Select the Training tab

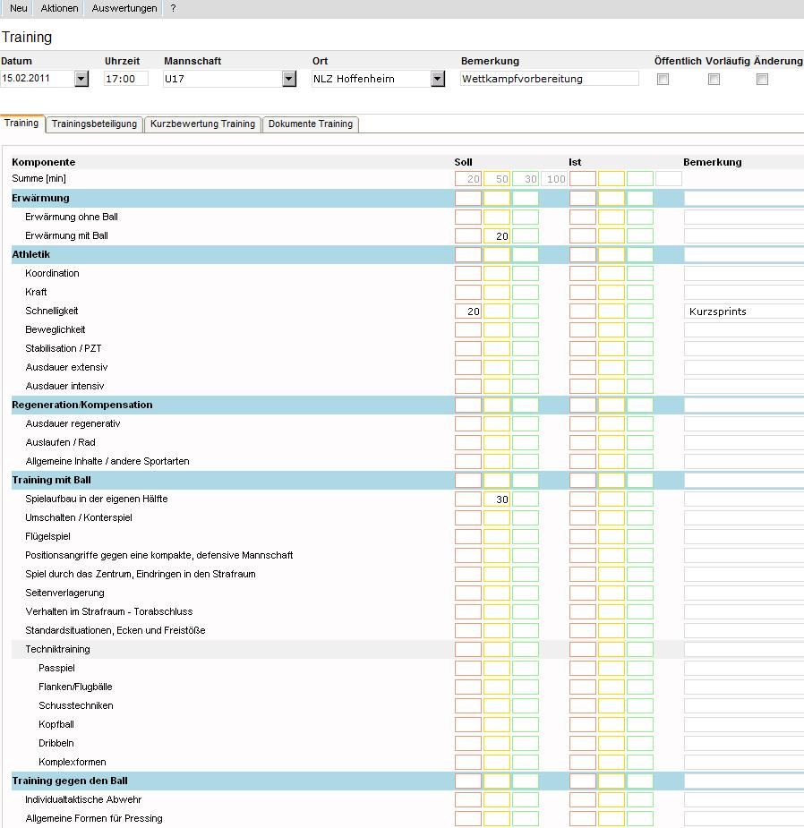(21, 123)
